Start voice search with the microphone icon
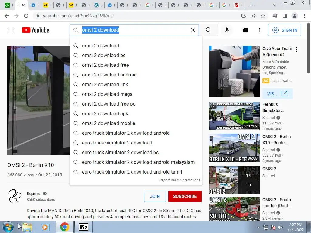The width and height of the screenshot is (311, 233). tap(227, 30)
